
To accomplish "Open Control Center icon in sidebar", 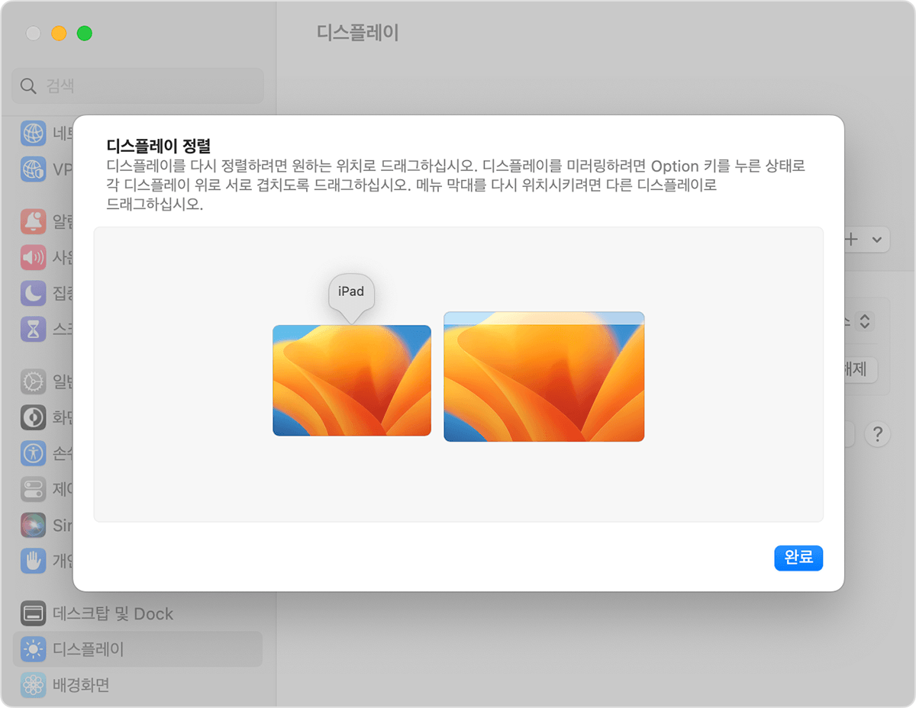I will tap(34, 489).
